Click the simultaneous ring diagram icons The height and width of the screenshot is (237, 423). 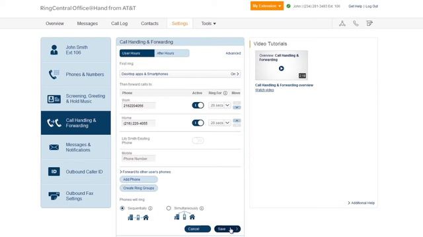(x=184, y=216)
